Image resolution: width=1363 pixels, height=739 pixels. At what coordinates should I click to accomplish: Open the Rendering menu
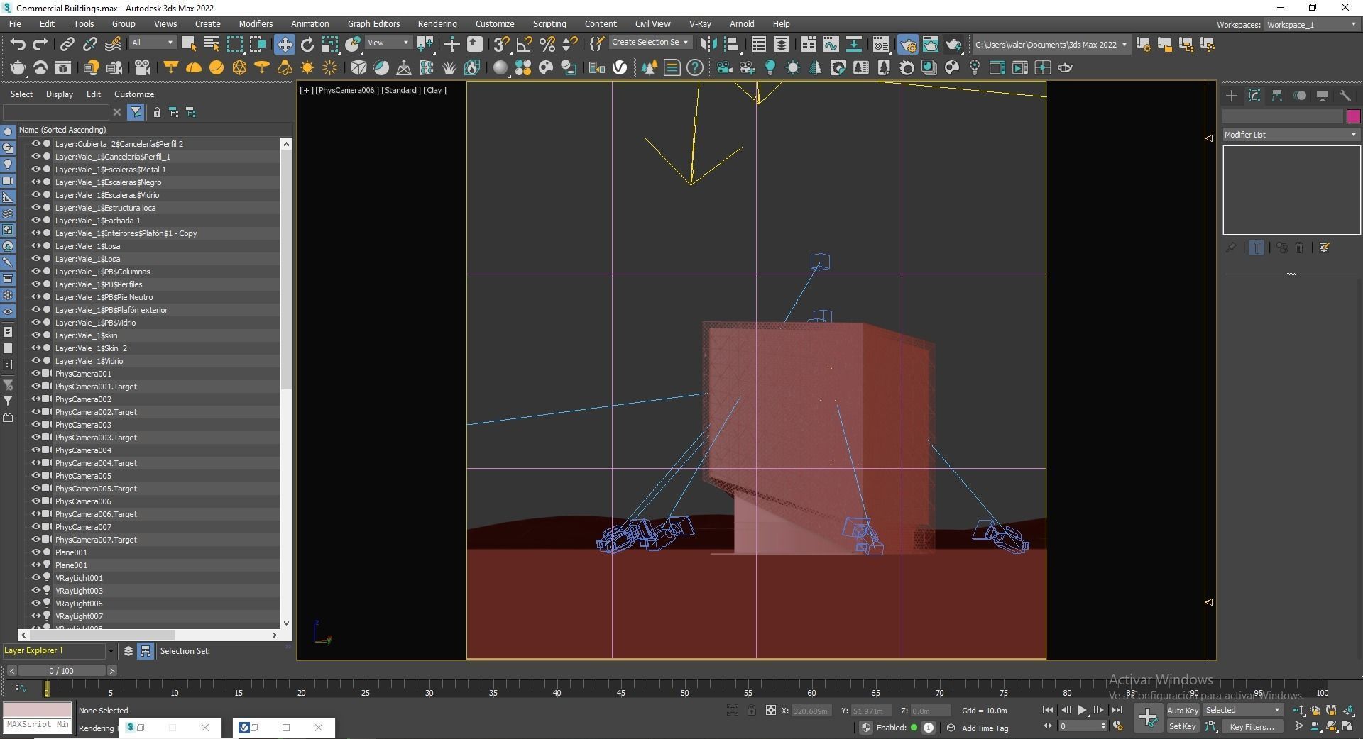(x=437, y=24)
